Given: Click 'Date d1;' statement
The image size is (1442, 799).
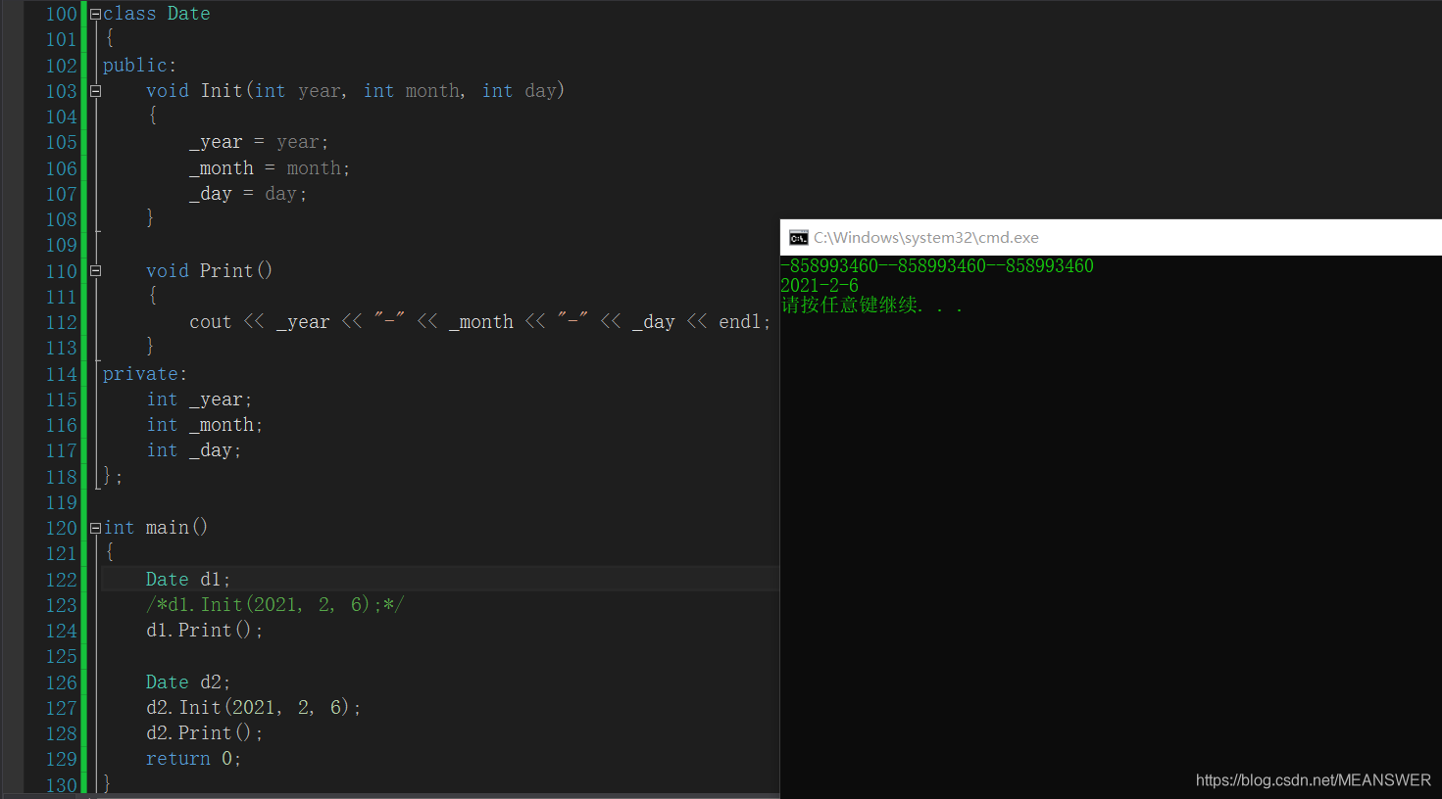Looking at the screenshot, I should [188, 580].
